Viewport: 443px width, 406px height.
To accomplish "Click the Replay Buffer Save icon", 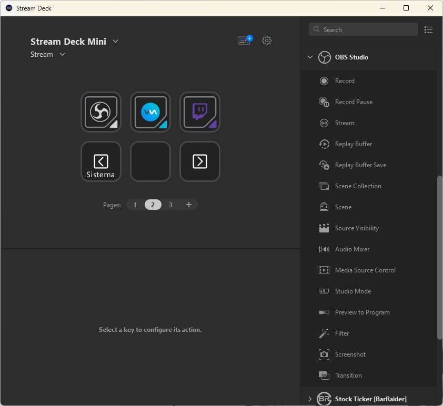I will point(324,165).
